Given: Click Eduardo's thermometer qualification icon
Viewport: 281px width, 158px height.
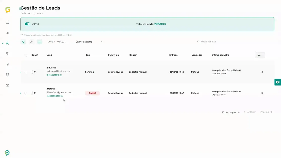Looking at the screenshot, I should [32, 72].
